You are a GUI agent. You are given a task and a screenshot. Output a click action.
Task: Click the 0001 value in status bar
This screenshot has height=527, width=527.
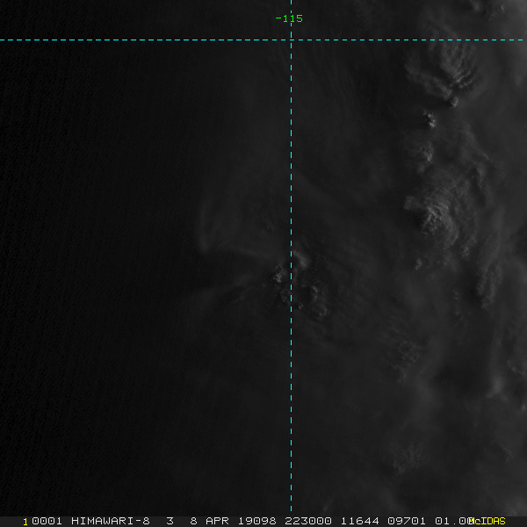47,521
